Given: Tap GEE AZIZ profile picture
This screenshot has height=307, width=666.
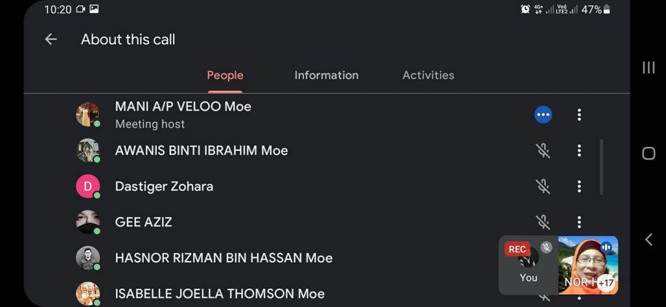Looking at the screenshot, I should [87, 222].
